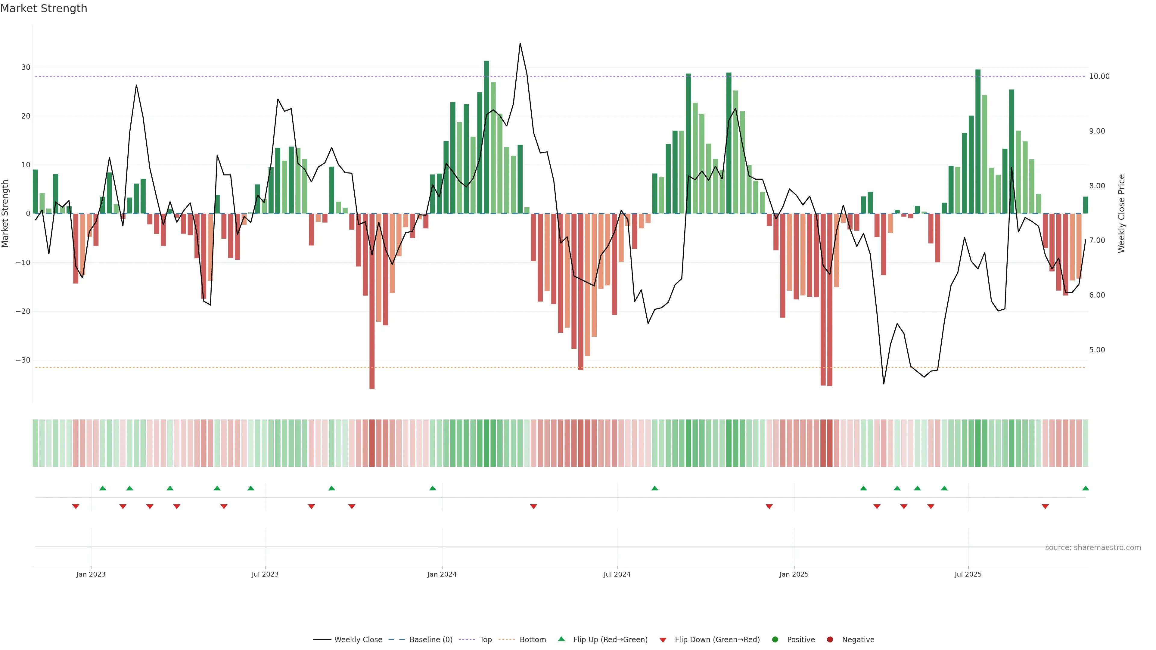The image size is (1156, 650).
Task: Click the Flip Down red triangle legend icon
Action: (x=663, y=640)
